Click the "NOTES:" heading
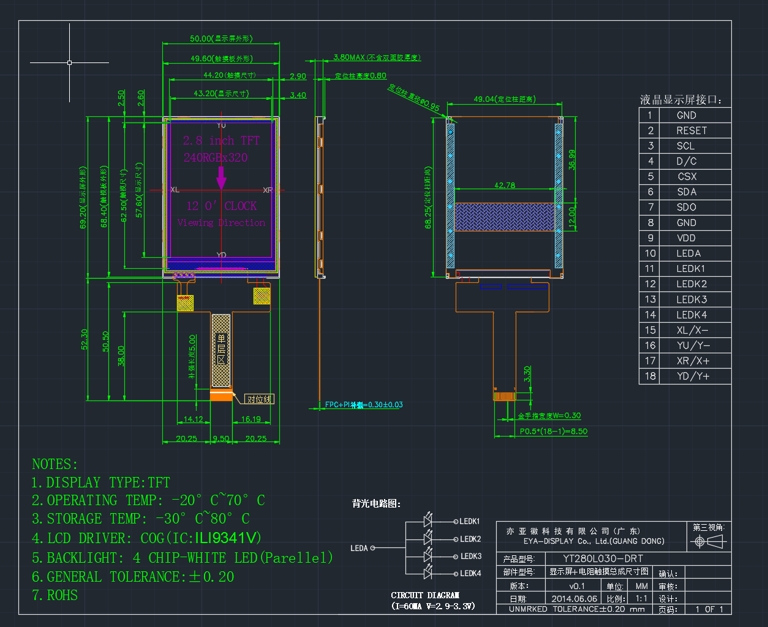The height and width of the screenshot is (627, 768). (55, 464)
